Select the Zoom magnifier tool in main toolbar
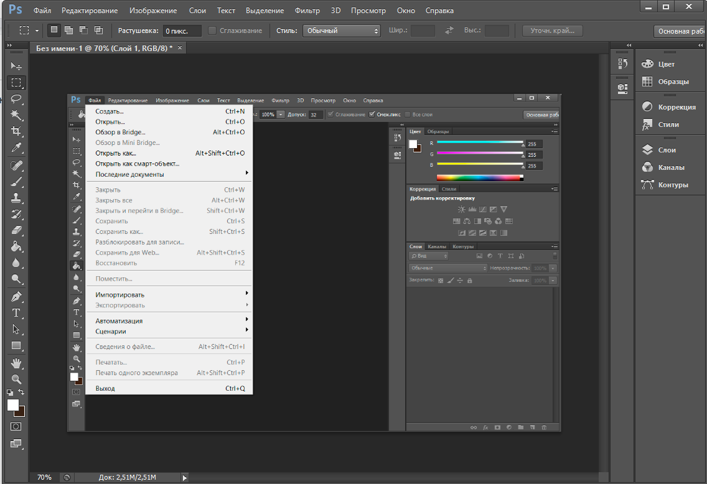 pos(16,379)
